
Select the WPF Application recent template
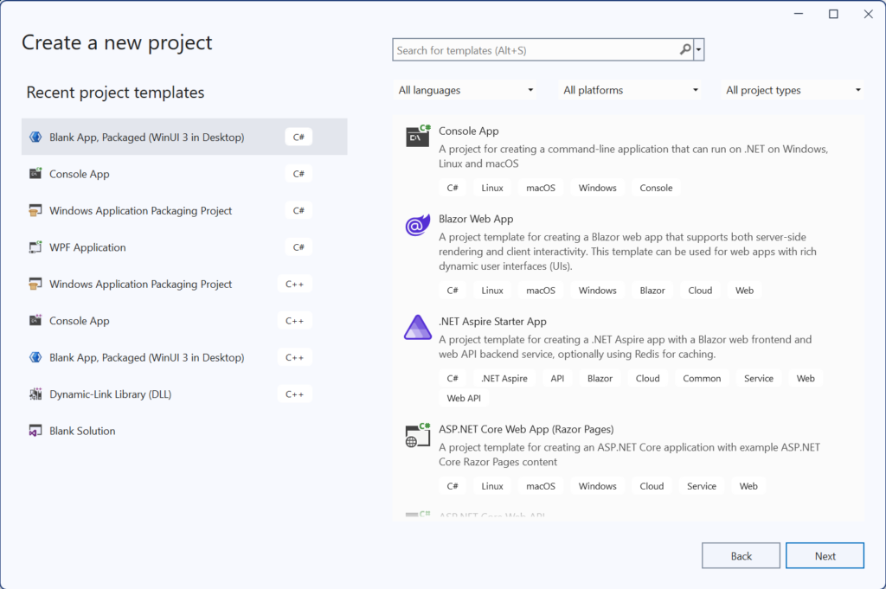184,246
